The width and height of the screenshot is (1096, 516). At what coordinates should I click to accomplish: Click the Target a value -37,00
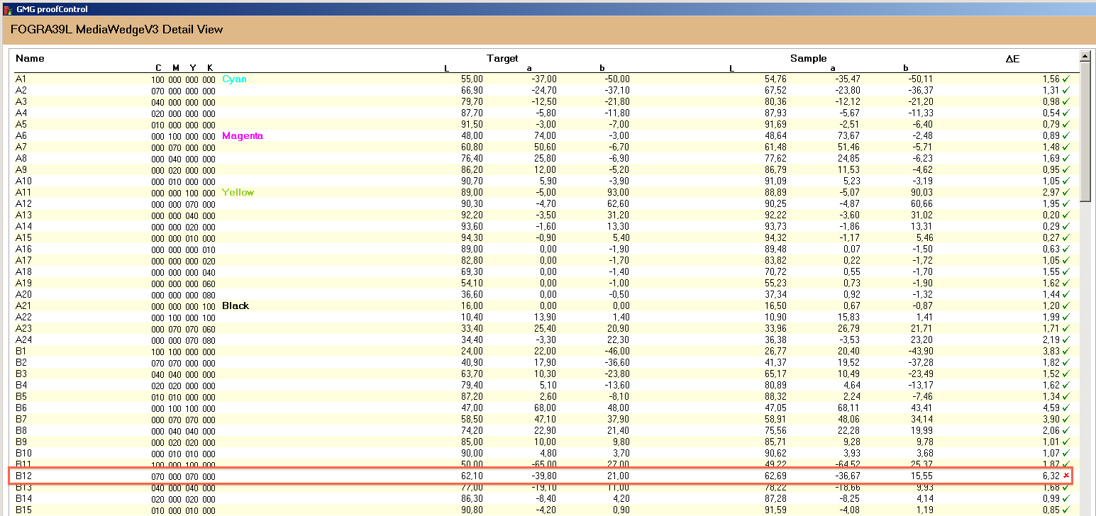click(x=544, y=79)
